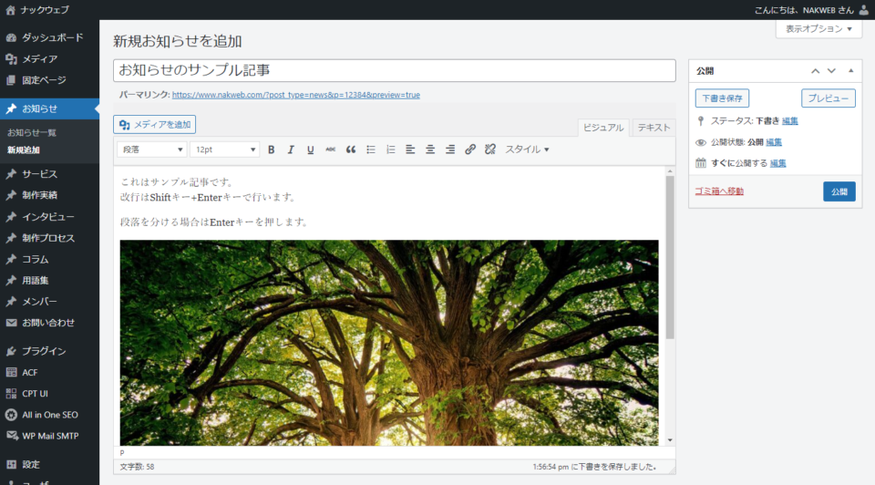Click editor vertical scrollbar thumb

click(670, 258)
